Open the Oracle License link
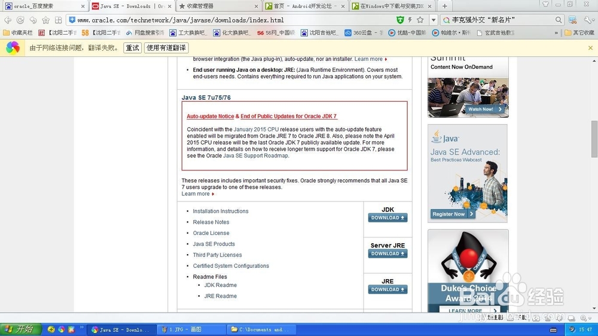 click(211, 233)
